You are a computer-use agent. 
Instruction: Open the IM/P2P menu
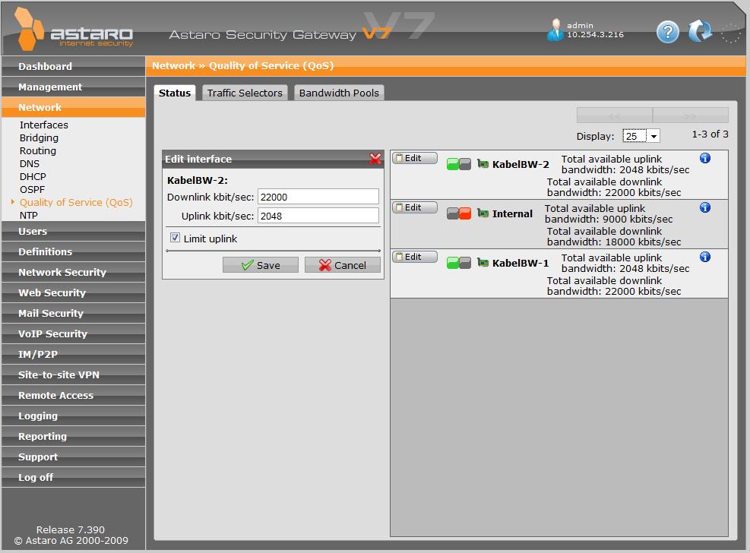(x=73, y=355)
